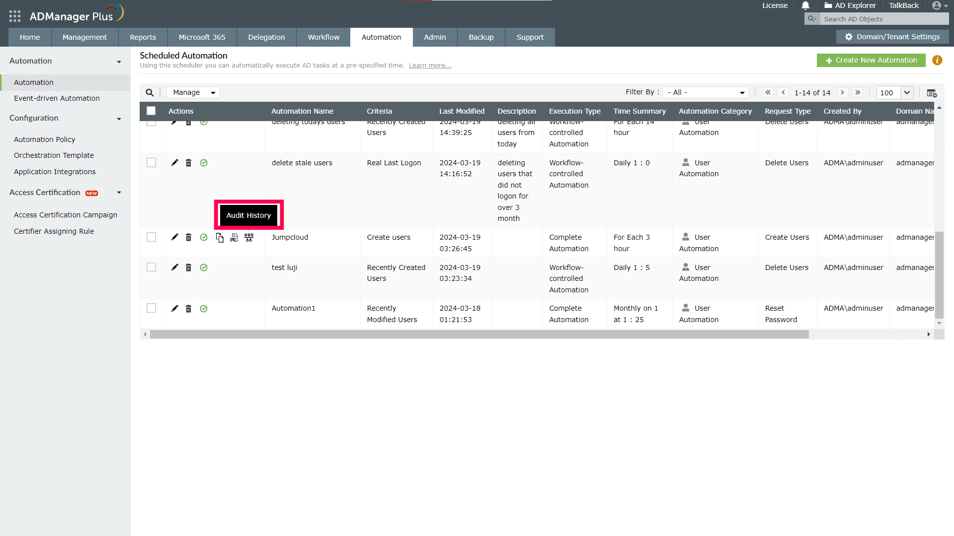954x536 pixels.
Task: Click the info icon next to Create New Automation
Action: pos(938,60)
